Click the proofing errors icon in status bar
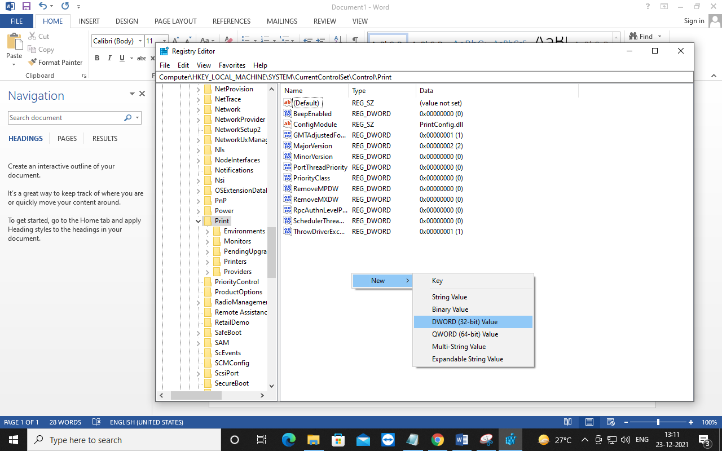Image resolution: width=722 pixels, height=451 pixels. coord(96,422)
